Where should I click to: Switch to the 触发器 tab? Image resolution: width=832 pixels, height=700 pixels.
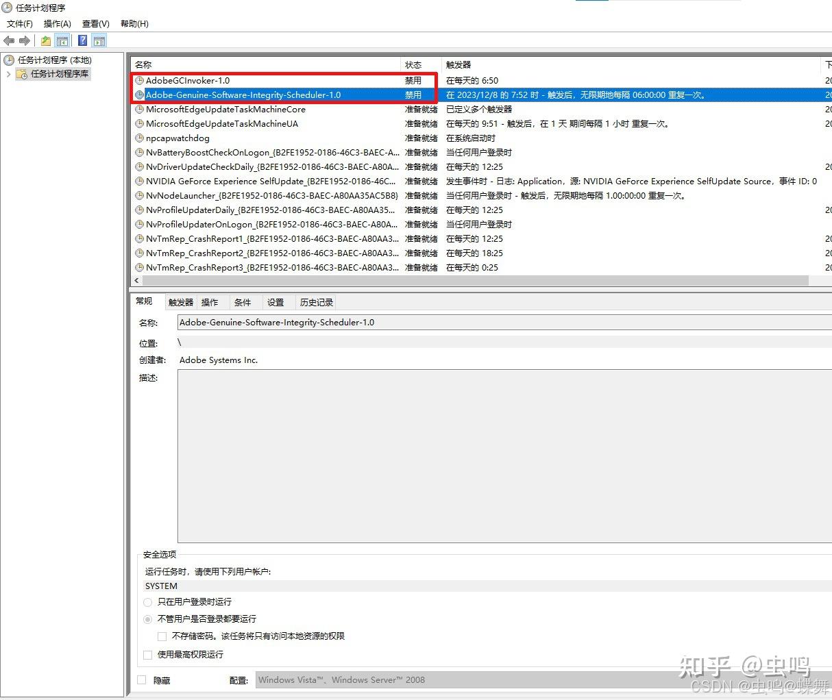(180, 302)
